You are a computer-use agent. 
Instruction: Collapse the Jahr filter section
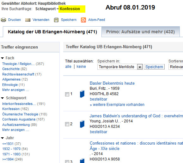pyautogui.click(x=2, y=138)
